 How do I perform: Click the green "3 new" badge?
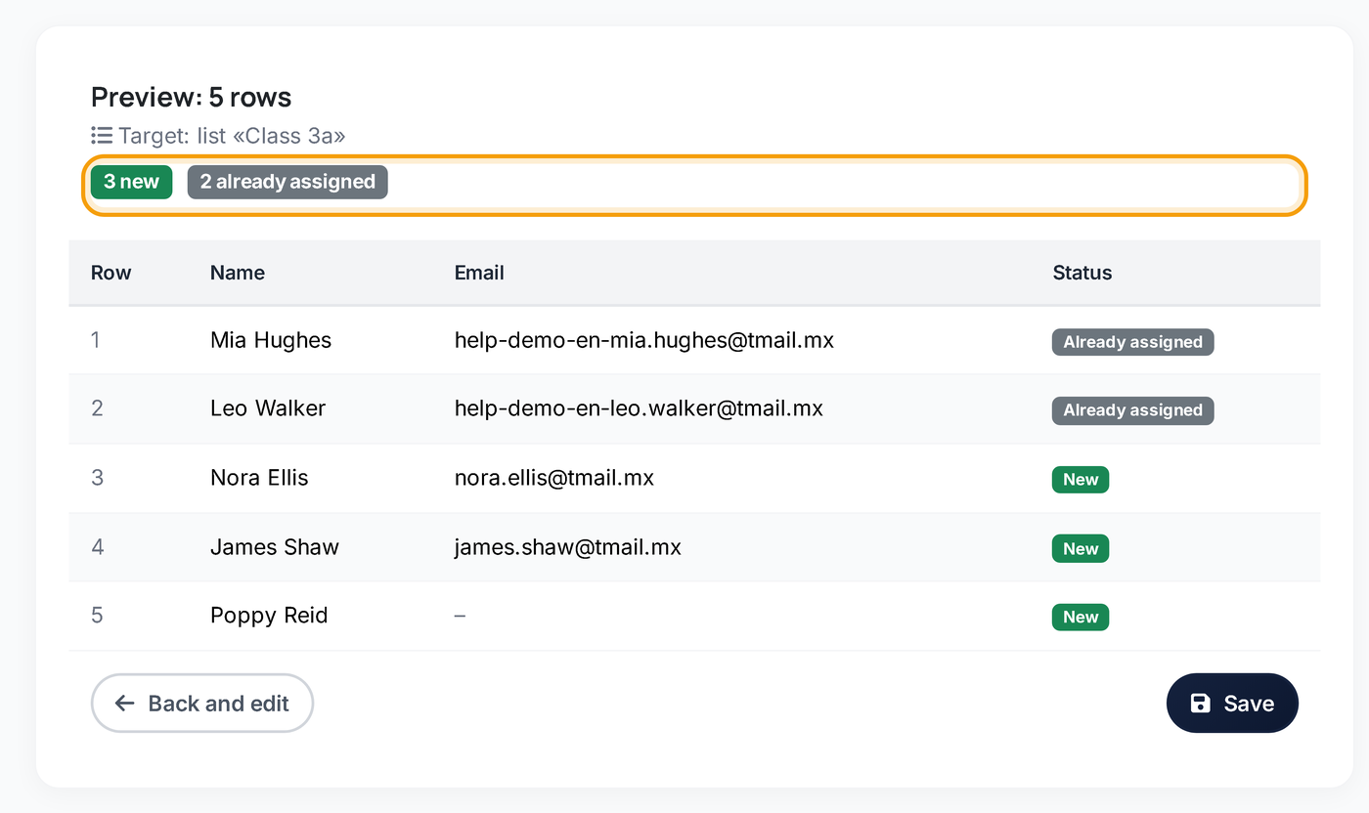point(132,182)
